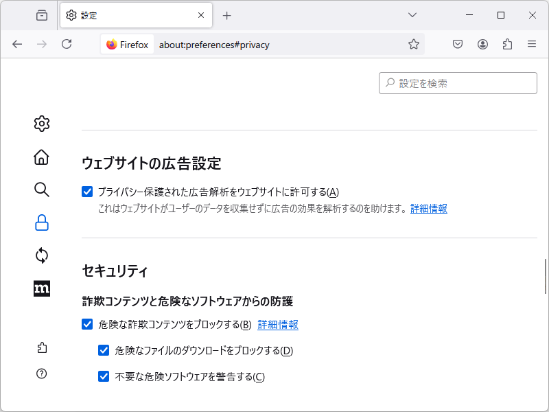549x412 pixels.
Task: Open More from Mozilla thumbs-up icon
Action: pyautogui.click(x=41, y=347)
